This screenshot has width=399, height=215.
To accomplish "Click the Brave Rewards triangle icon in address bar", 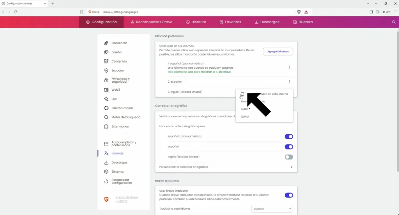I will [x=306, y=12].
